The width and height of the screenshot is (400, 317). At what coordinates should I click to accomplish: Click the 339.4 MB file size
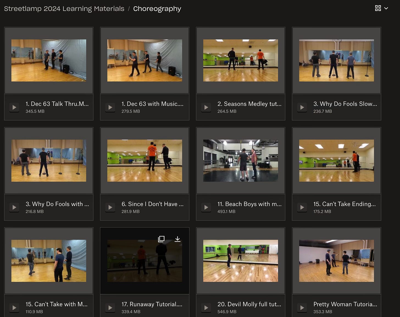(131, 312)
